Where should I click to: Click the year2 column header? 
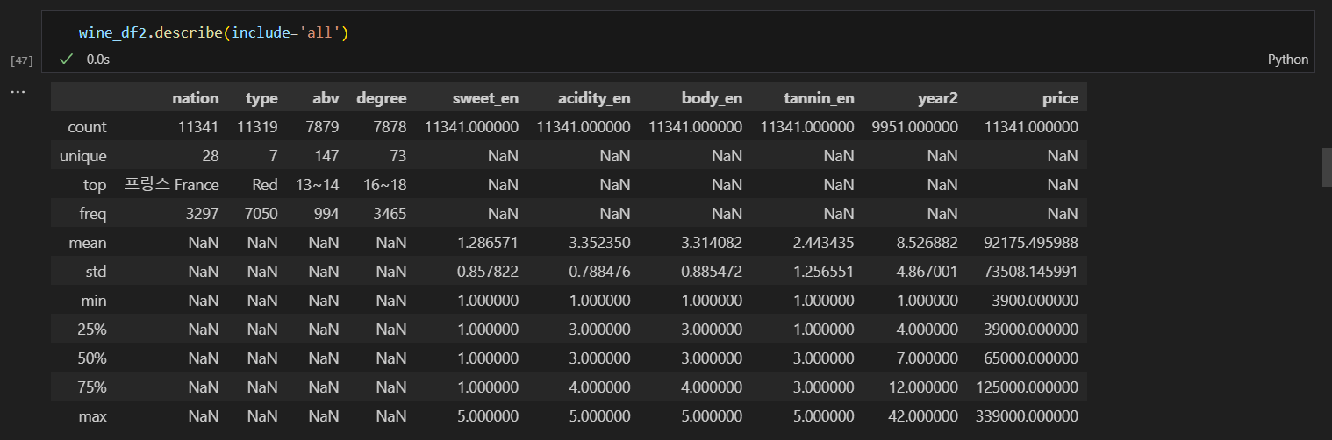(938, 98)
